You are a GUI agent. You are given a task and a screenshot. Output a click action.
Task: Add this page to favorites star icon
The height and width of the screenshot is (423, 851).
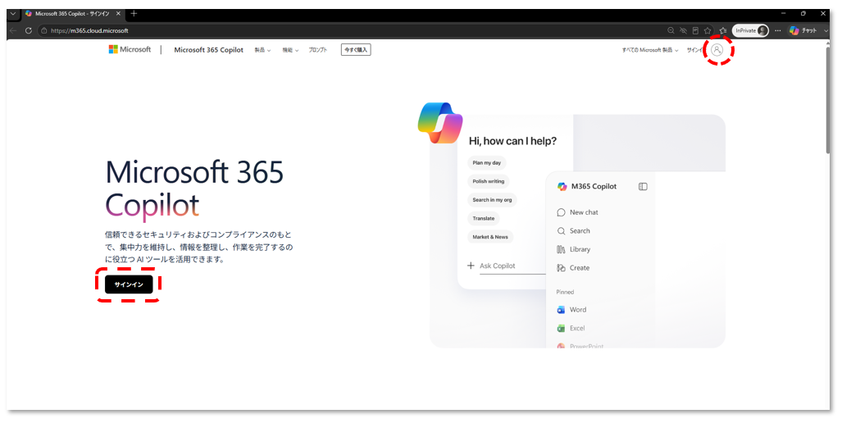click(x=708, y=31)
